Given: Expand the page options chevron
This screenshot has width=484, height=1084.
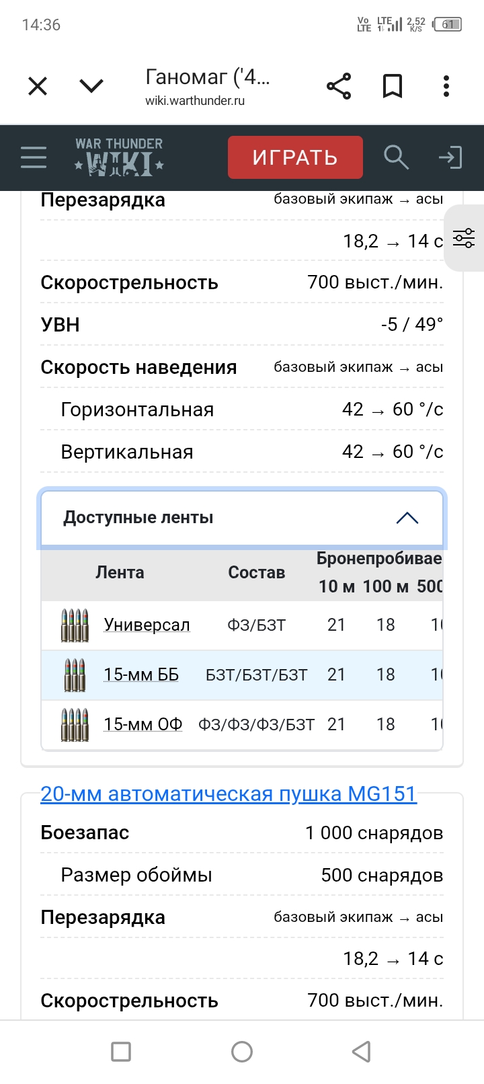Looking at the screenshot, I should 91,86.
